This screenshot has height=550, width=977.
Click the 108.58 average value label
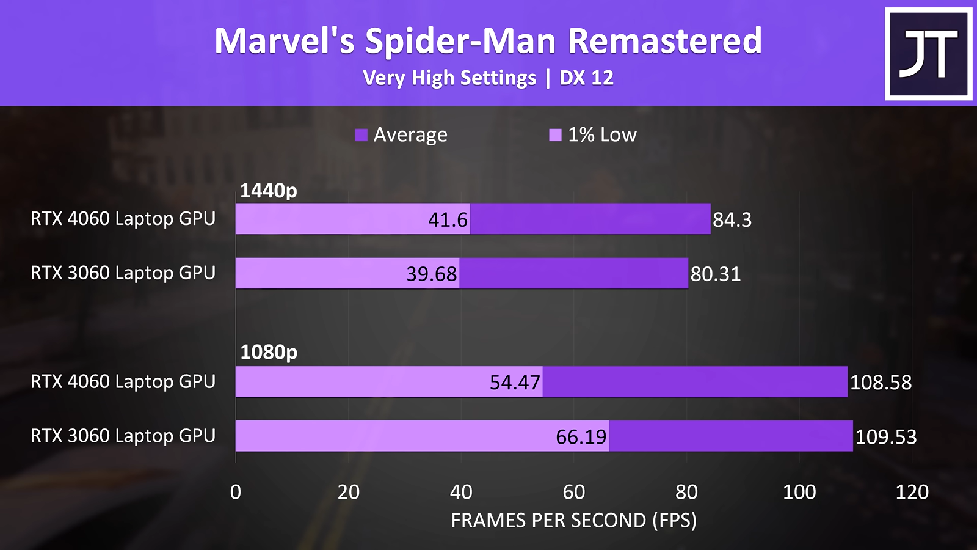[881, 383]
